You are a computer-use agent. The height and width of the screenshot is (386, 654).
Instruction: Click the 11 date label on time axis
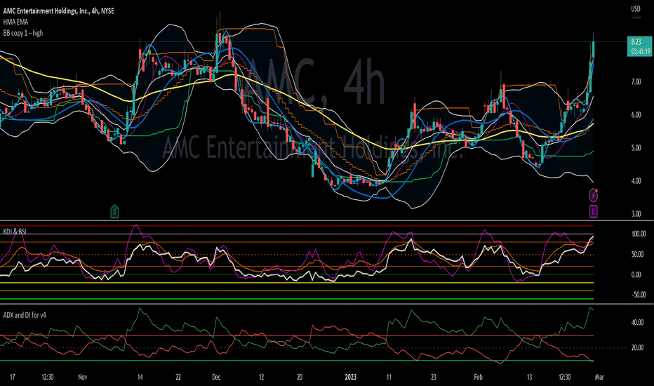[389, 378]
